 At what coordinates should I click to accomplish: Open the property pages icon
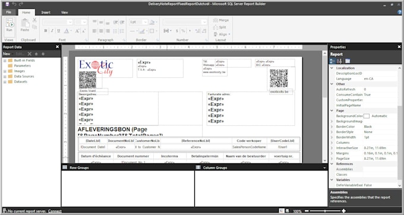pyautogui.click(x=348, y=61)
